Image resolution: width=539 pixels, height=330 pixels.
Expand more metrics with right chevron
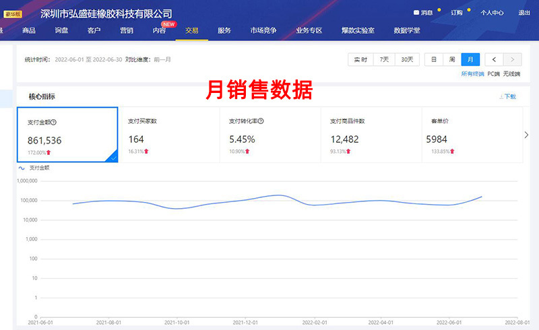[527, 135]
